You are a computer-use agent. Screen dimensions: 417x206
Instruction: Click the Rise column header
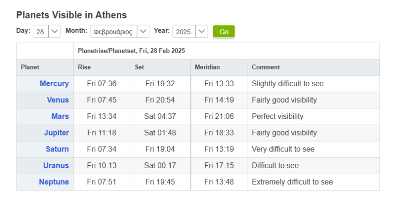[84, 67]
